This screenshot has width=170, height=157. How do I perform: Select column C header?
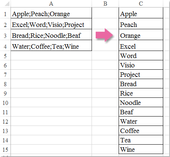[x=141, y=3]
